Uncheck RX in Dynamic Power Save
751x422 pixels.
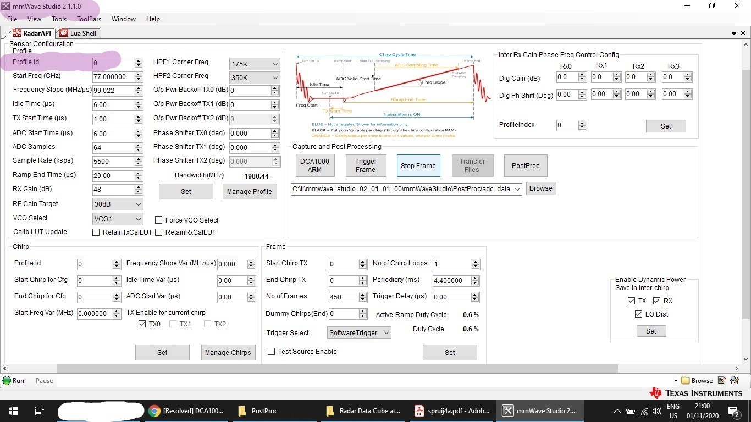pos(656,301)
